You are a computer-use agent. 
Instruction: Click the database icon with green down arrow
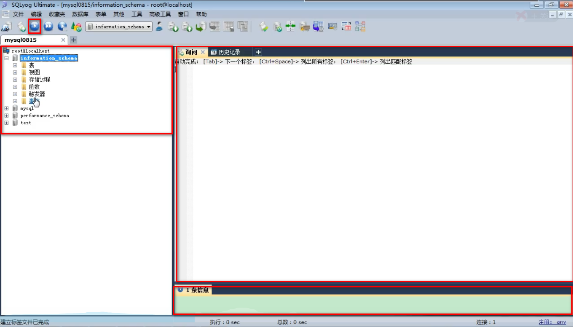point(173,27)
